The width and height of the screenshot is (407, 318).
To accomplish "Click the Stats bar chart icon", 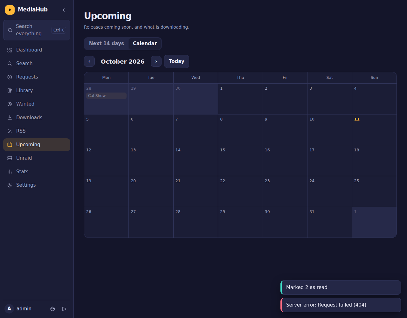I will pos(10,172).
